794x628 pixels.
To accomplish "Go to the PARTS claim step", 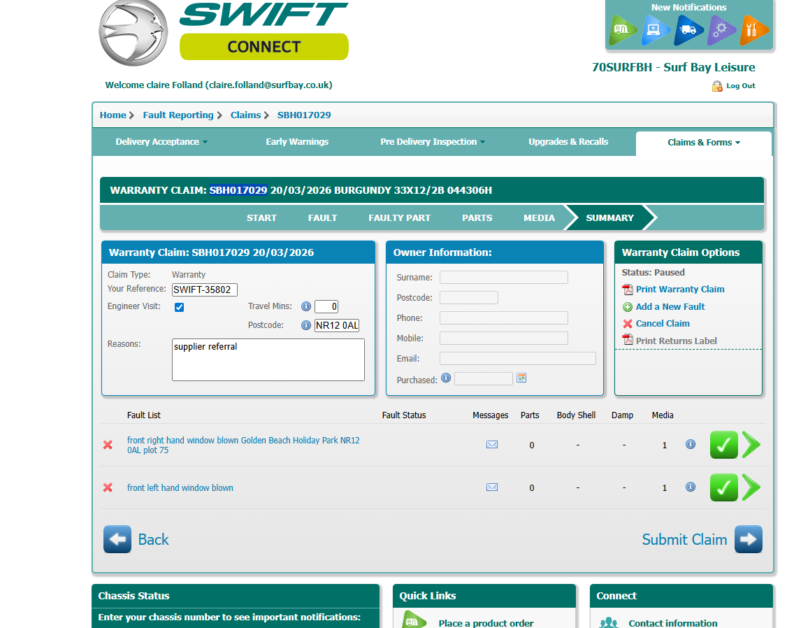I will coord(477,218).
